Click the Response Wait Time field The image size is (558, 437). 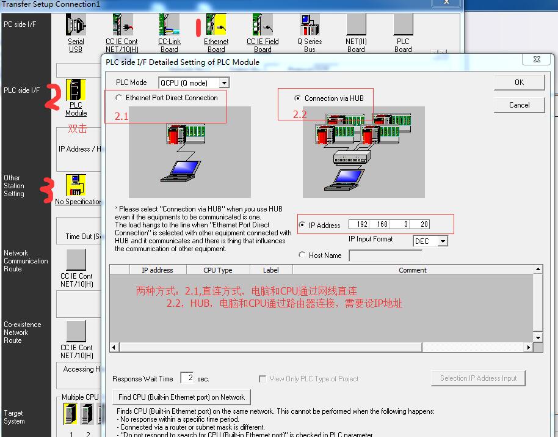[x=187, y=378]
